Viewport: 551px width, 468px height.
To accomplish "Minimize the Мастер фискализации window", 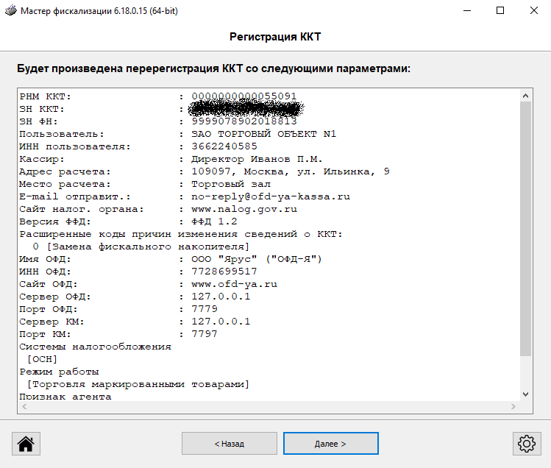I will tap(466, 11).
